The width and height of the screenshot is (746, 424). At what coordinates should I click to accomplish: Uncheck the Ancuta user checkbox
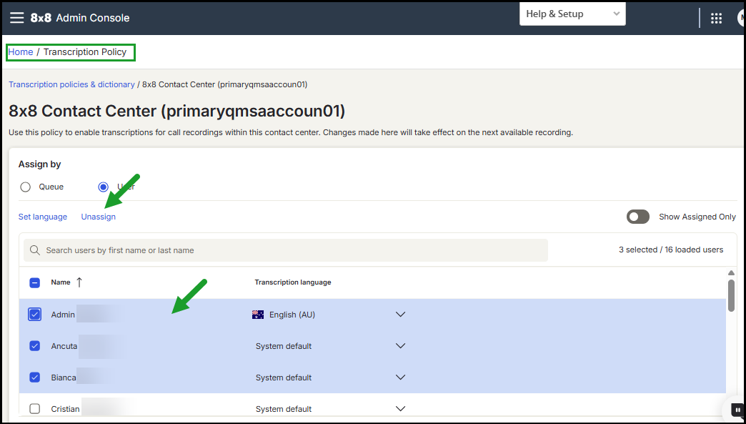(x=35, y=346)
